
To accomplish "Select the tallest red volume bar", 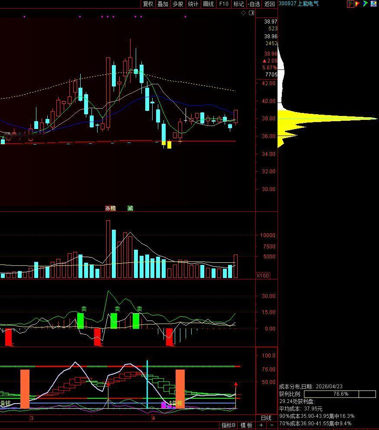I will [x=108, y=249].
